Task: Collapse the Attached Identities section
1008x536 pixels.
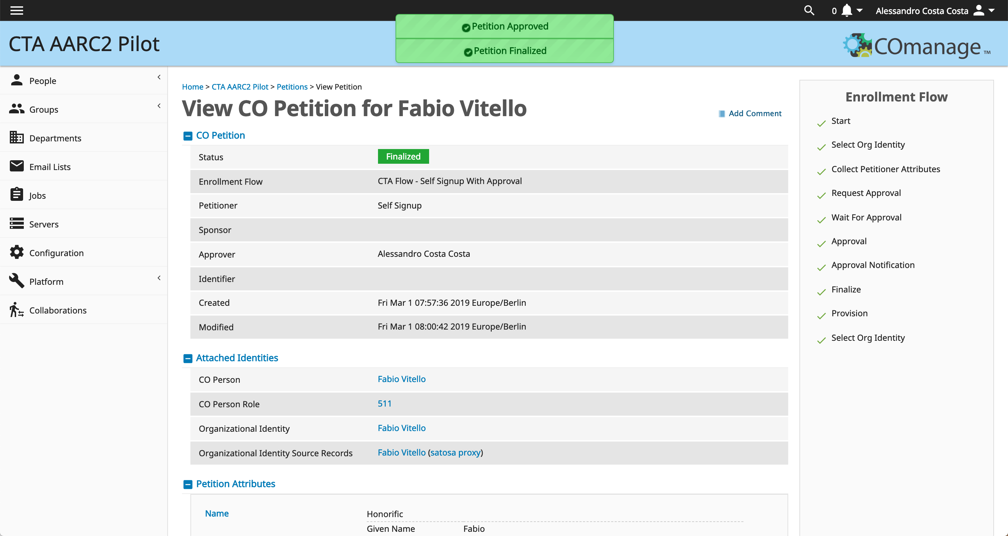Action: 188,358
